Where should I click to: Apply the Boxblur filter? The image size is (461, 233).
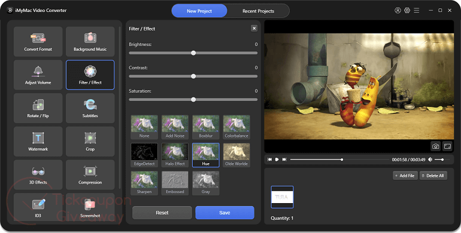[x=206, y=127]
